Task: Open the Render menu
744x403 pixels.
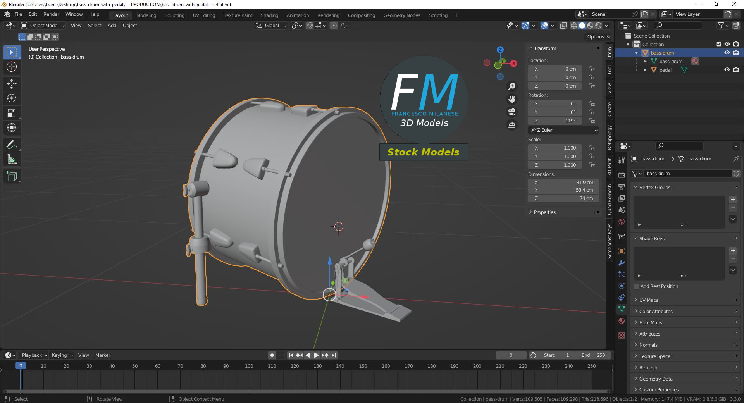Action: 51,14
